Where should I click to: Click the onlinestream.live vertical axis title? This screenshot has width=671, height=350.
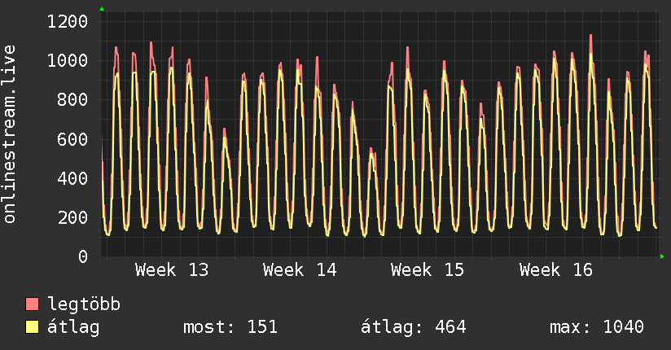click(x=10, y=134)
